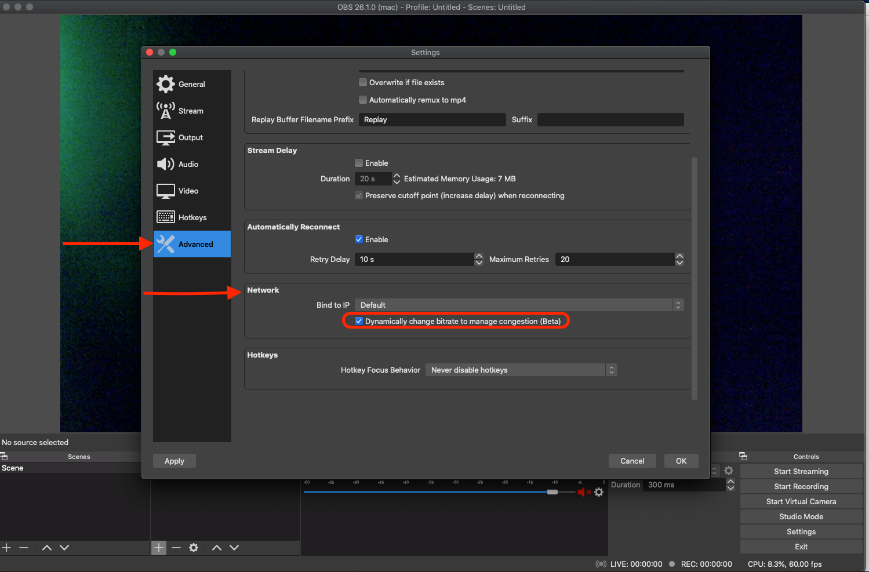Screen dimensions: 869x572
Task: Open Hotkeys keyboard icon
Action: [166, 217]
